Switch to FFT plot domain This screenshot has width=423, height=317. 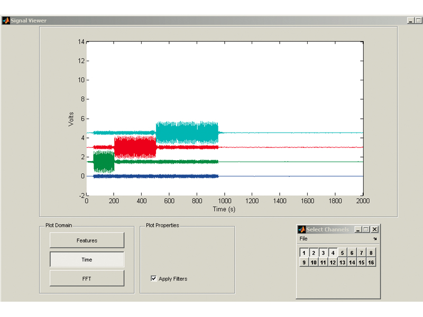87,279
